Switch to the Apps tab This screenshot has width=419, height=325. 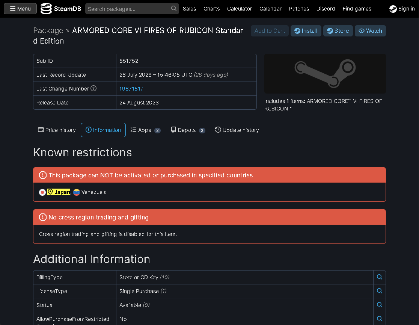pyautogui.click(x=145, y=130)
